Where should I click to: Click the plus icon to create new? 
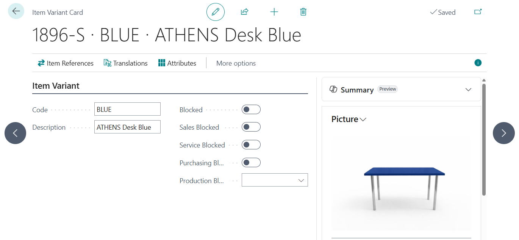coord(274,12)
